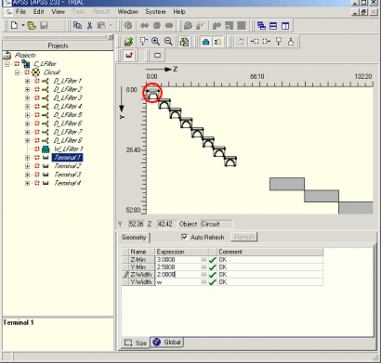Close the Projects panel with its X

coord(111,37)
